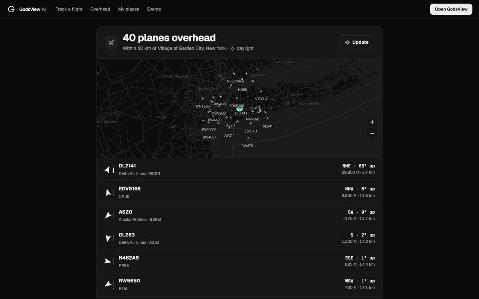This screenshot has height=299, width=479.
Task: Open My places in navigation
Action: click(x=129, y=9)
